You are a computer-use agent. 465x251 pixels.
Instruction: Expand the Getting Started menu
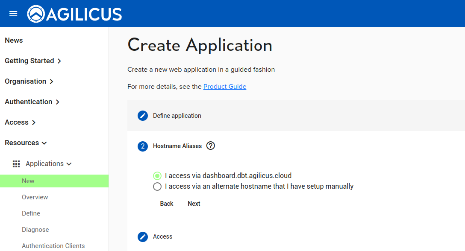33,61
